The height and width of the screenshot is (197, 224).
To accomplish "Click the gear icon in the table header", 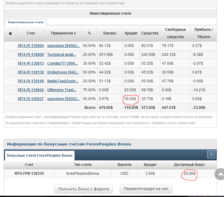I will pyautogui.click(x=10, y=34).
